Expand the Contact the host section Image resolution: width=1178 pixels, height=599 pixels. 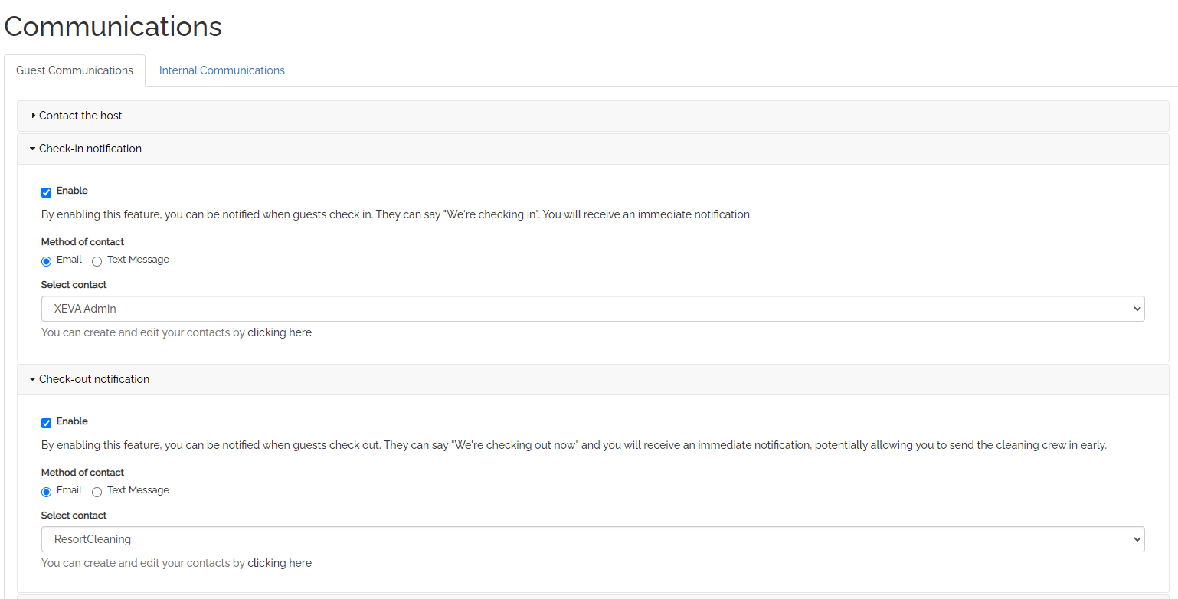point(593,116)
